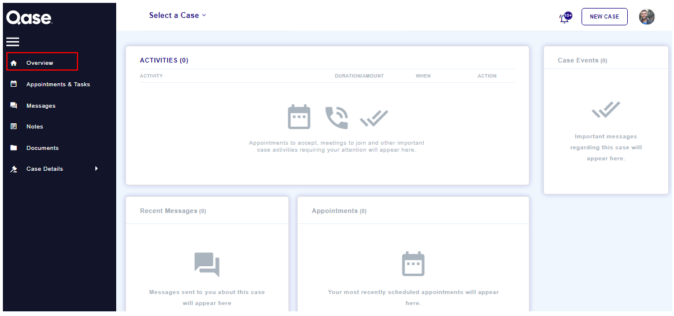The image size is (674, 316).
Task: Click the Overview home icon
Action: (x=14, y=63)
